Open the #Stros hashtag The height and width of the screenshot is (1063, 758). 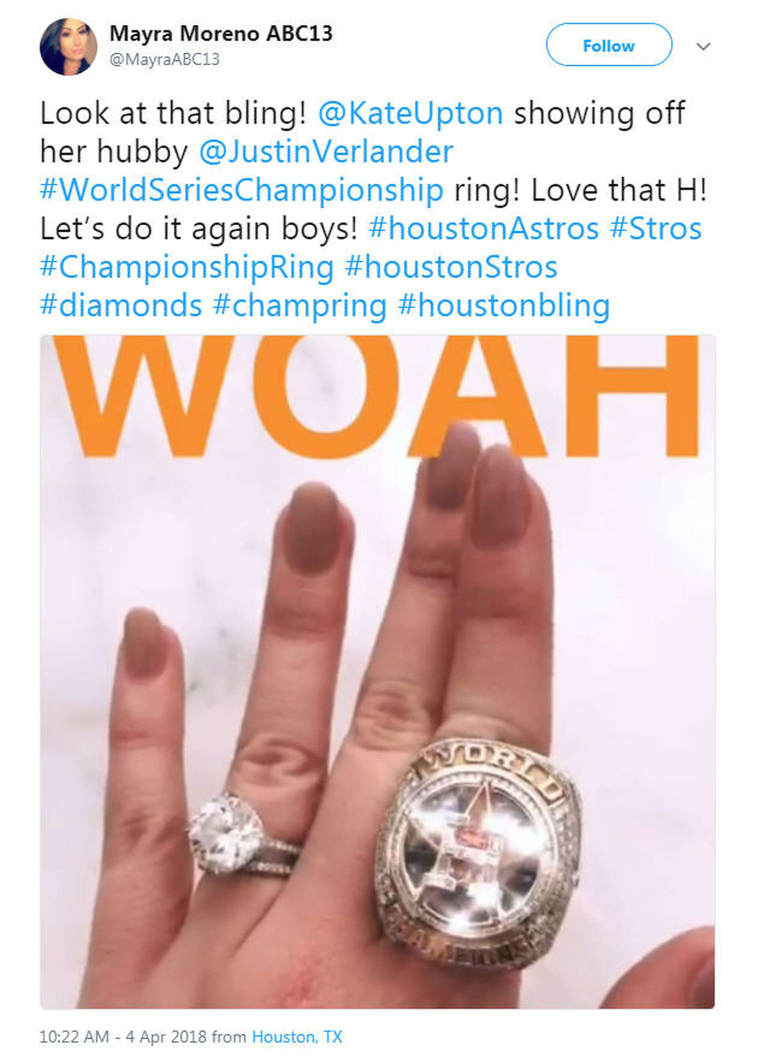click(655, 228)
